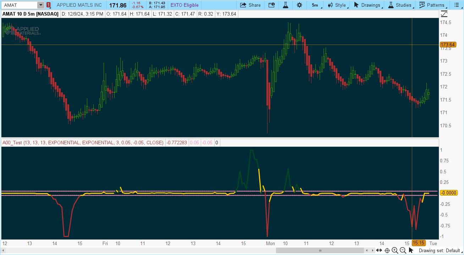This screenshot has width=464, height=255.
Task: Expand the AMAT symbol dropdown arrow
Action: click(x=41, y=5)
